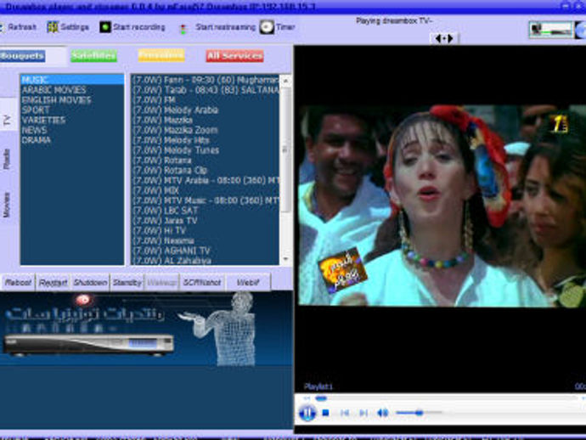Skip to previous track in player

[345, 413]
